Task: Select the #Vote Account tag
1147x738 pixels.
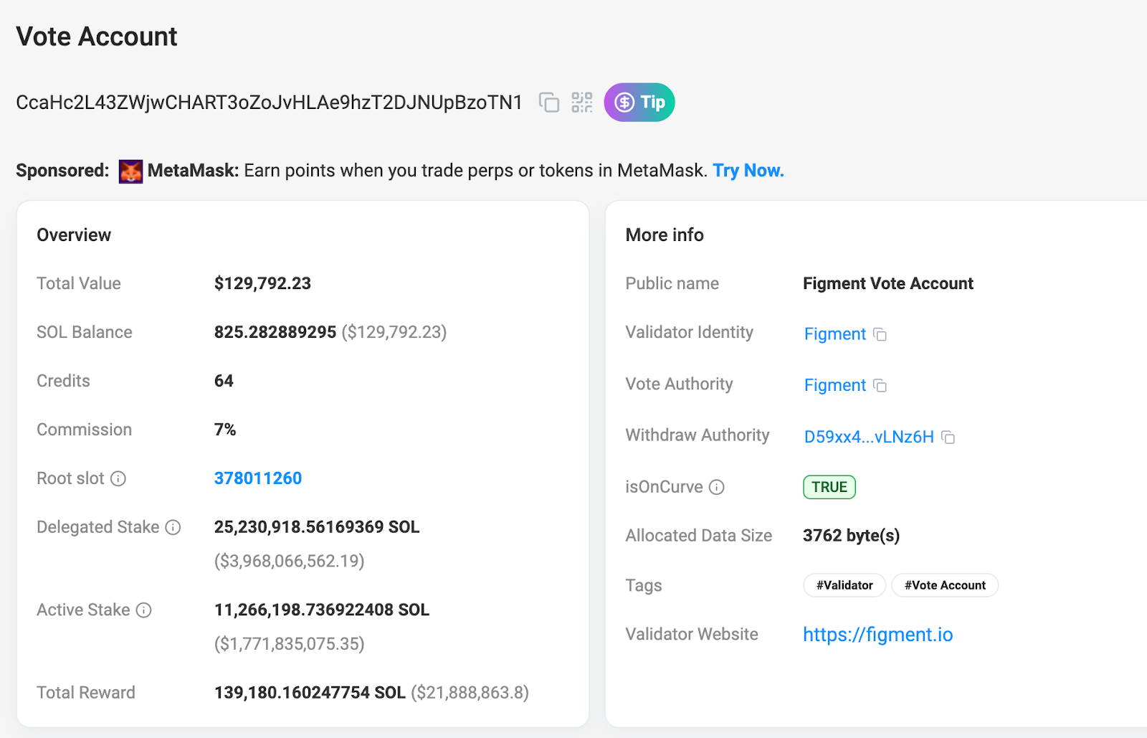Action: click(x=945, y=585)
